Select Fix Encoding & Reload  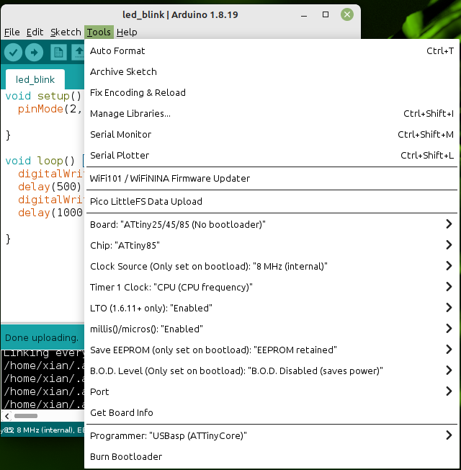[272, 92]
